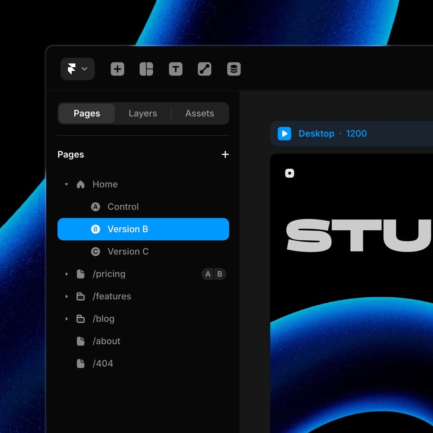Click the 1200 breakpoint width value
This screenshot has width=433, height=433.
[x=356, y=134]
